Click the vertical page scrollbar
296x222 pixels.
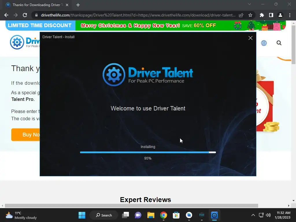click(x=293, y=45)
